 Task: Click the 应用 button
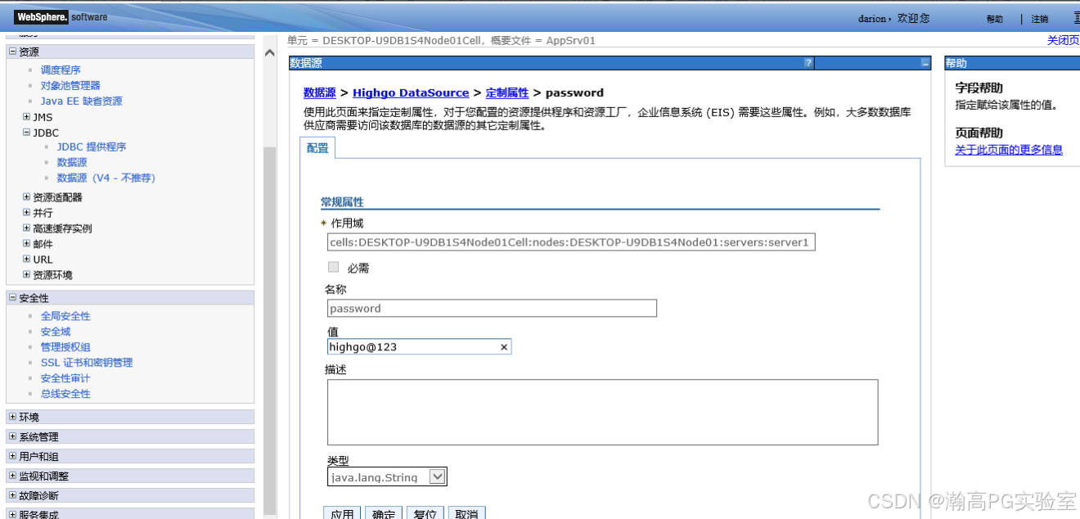[343, 513]
